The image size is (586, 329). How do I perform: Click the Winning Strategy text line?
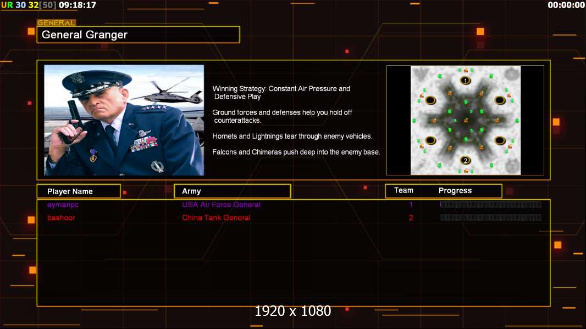click(281, 93)
